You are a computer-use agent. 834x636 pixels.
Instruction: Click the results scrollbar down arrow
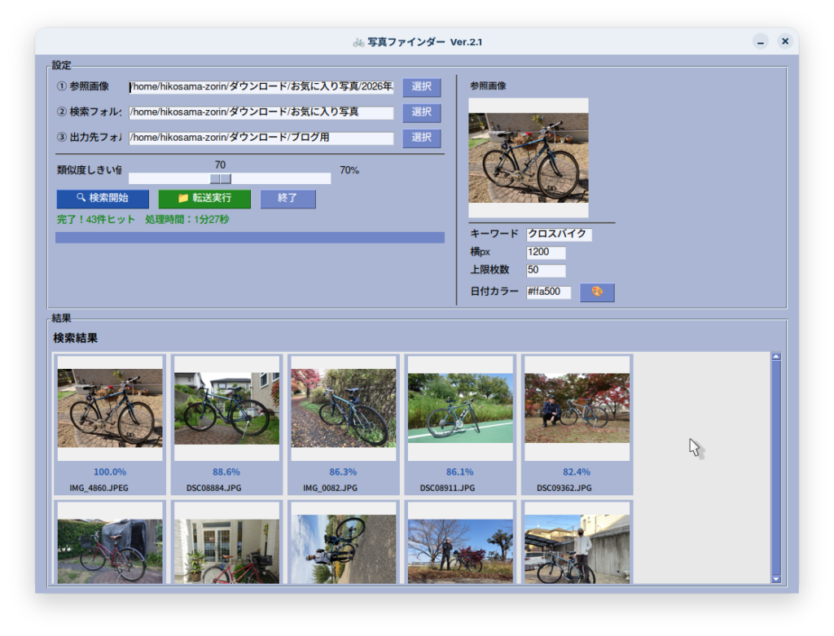(x=775, y=579)
